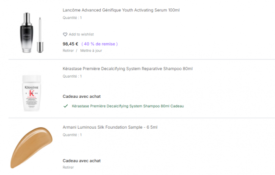Click Retirer under the Lancôme serum
The width and height of the screenshot is (275, 175).
pos(68,51)
